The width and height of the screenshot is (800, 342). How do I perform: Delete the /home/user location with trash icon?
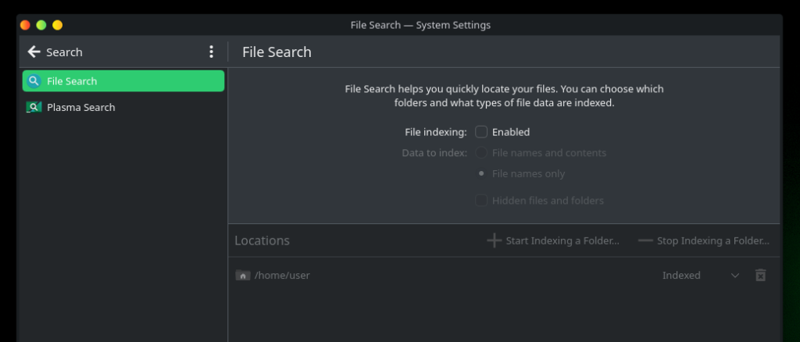pos(760,276)
